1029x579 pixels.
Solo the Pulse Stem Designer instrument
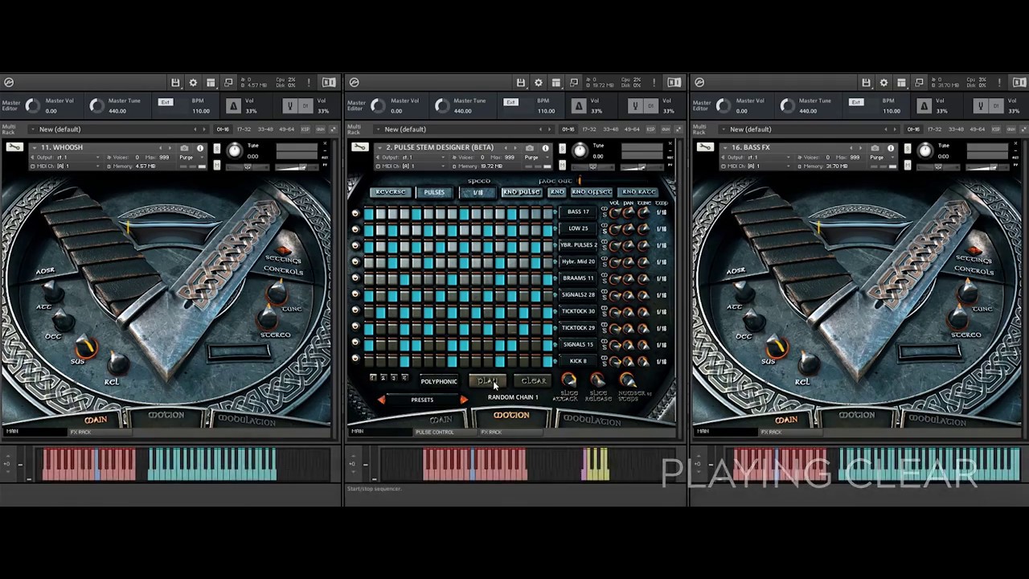(562, 149)
